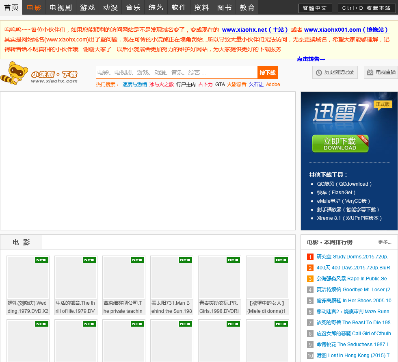Switch to the 电视剧 TV series tab
Image resolution: width=398 pixels, height=362 pixels.
pos(61,7)
